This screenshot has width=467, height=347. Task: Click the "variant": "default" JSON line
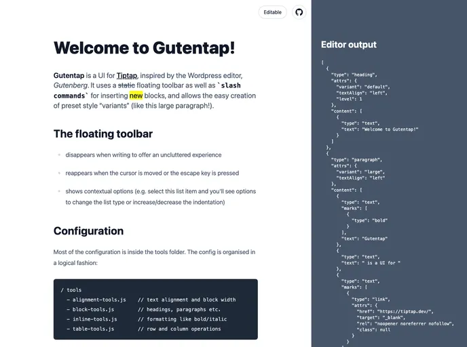click(363, 87)
